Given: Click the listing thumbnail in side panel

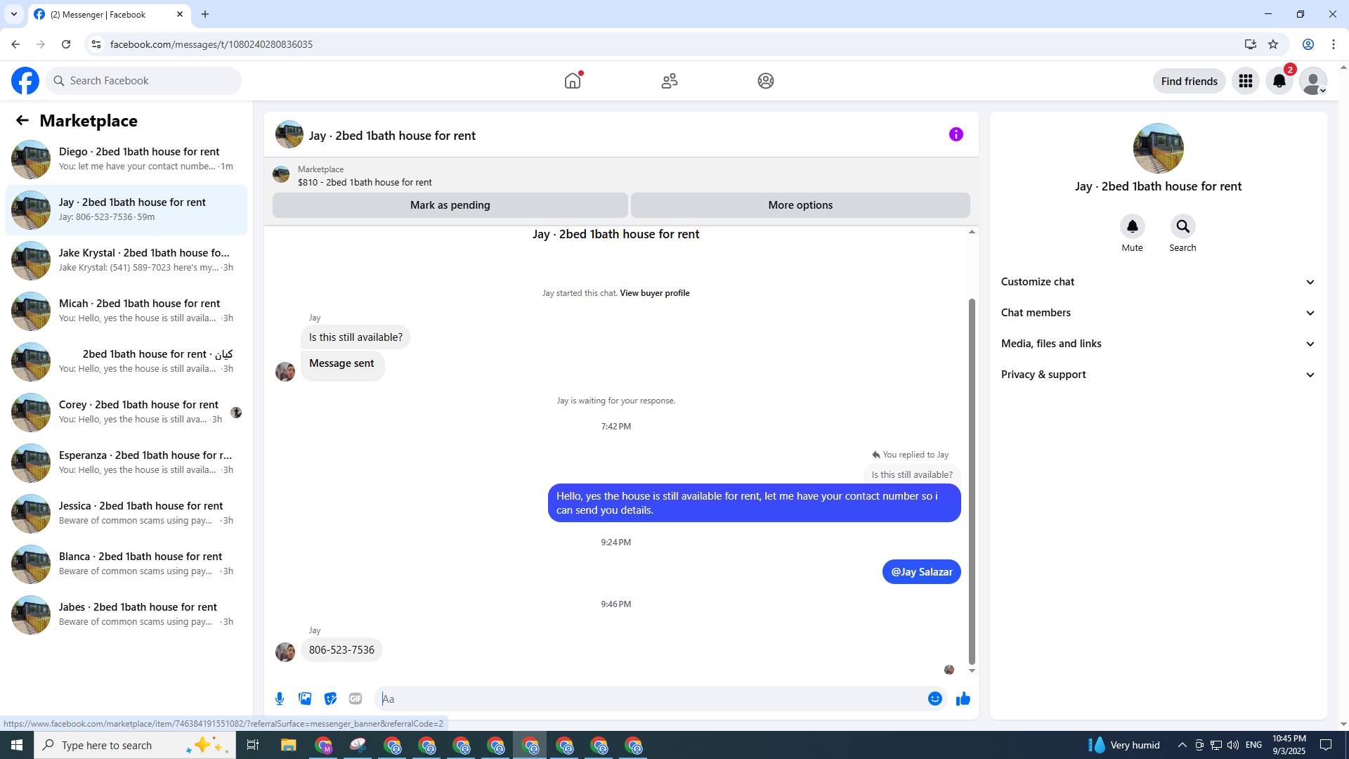Looking at the screenshot, I should (1159, 148).
